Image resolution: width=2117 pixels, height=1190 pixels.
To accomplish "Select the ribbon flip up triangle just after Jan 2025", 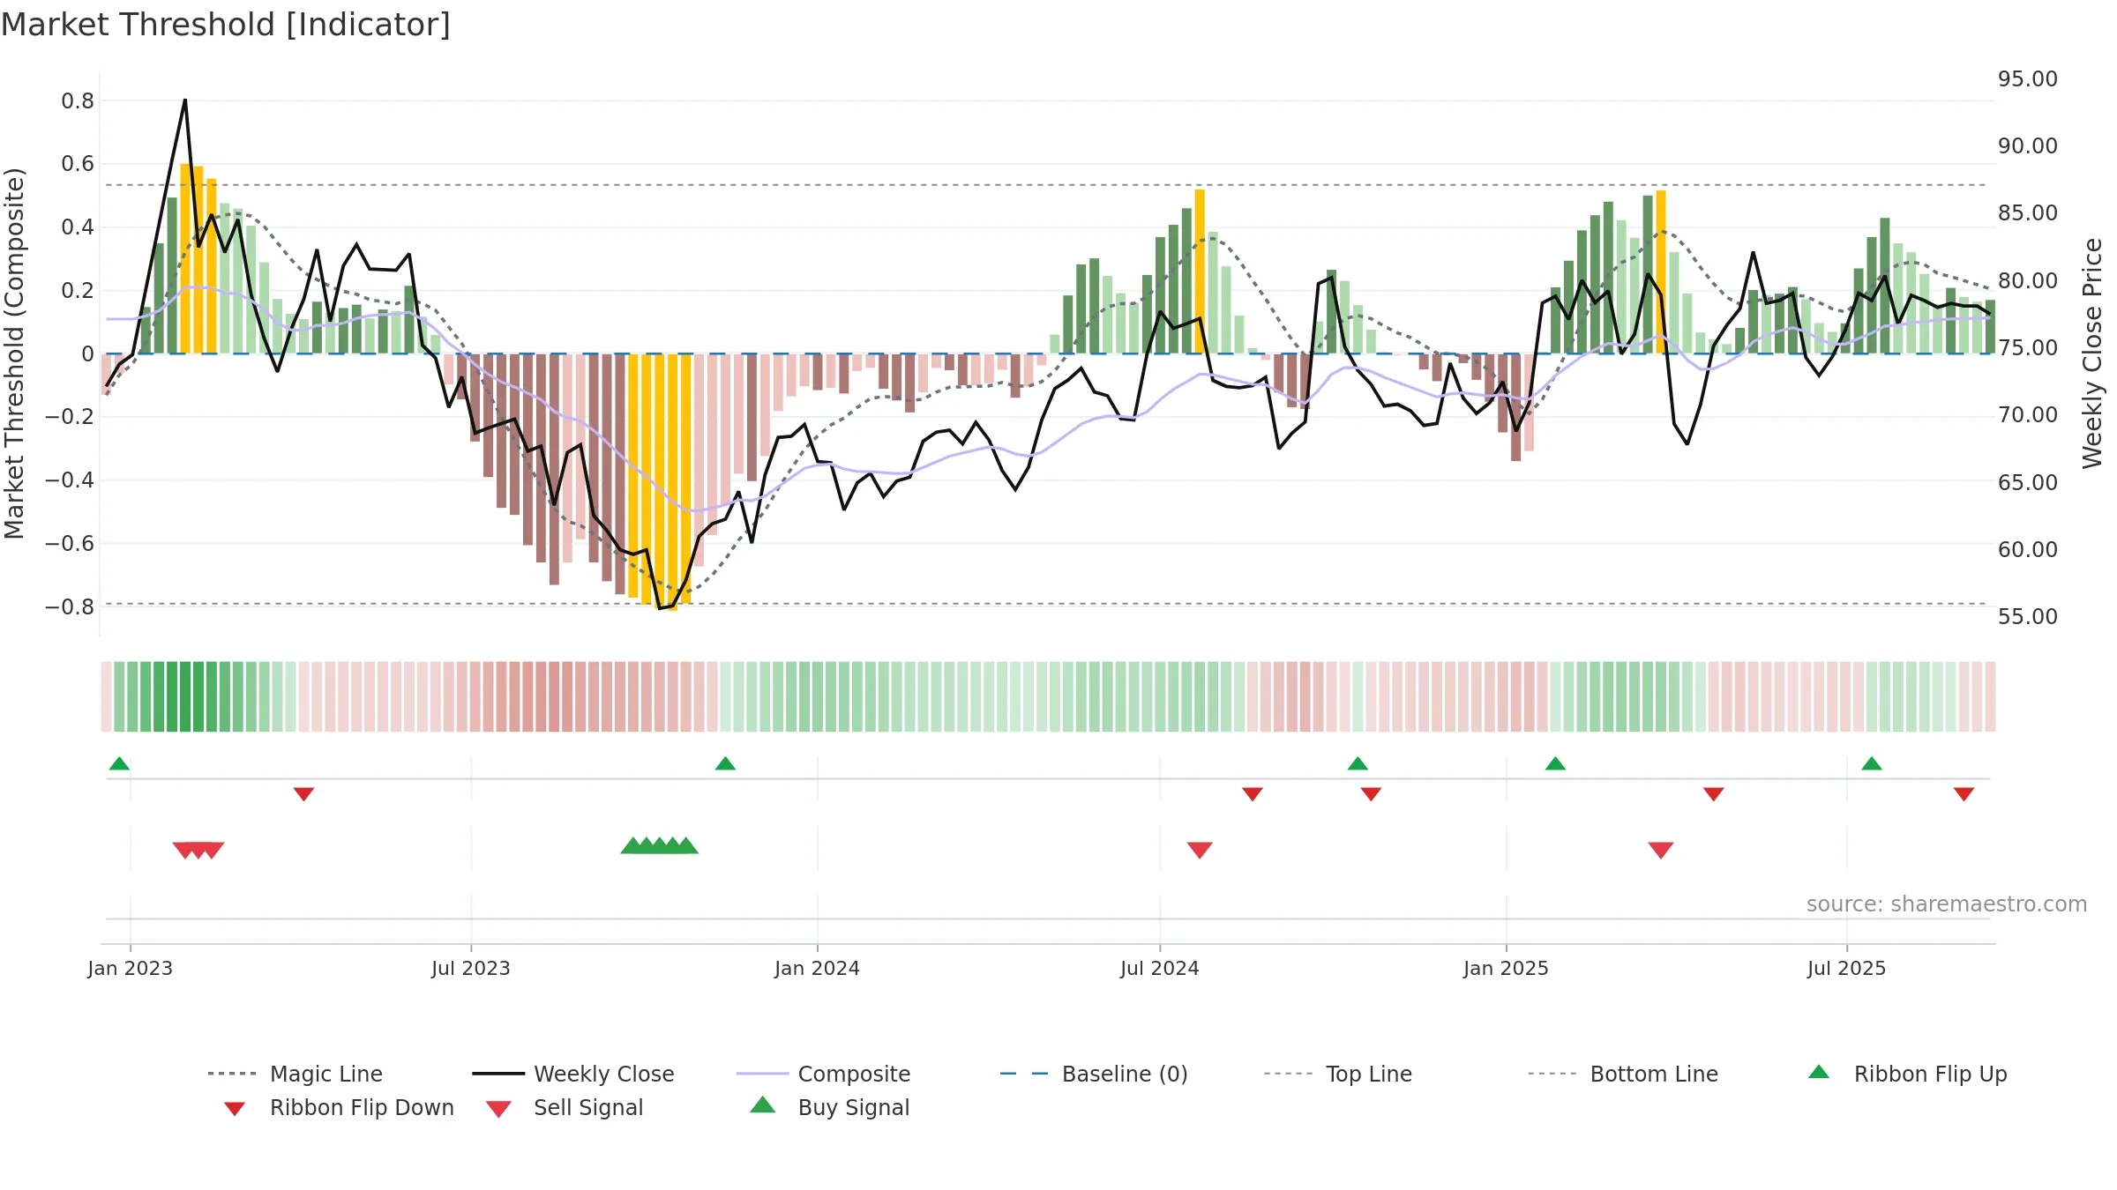I will (1555, 763).
